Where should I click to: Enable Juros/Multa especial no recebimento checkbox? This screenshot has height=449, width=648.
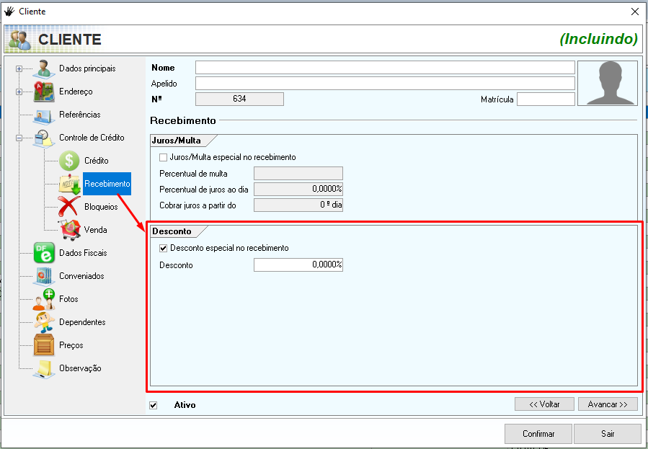pos(164,157)
